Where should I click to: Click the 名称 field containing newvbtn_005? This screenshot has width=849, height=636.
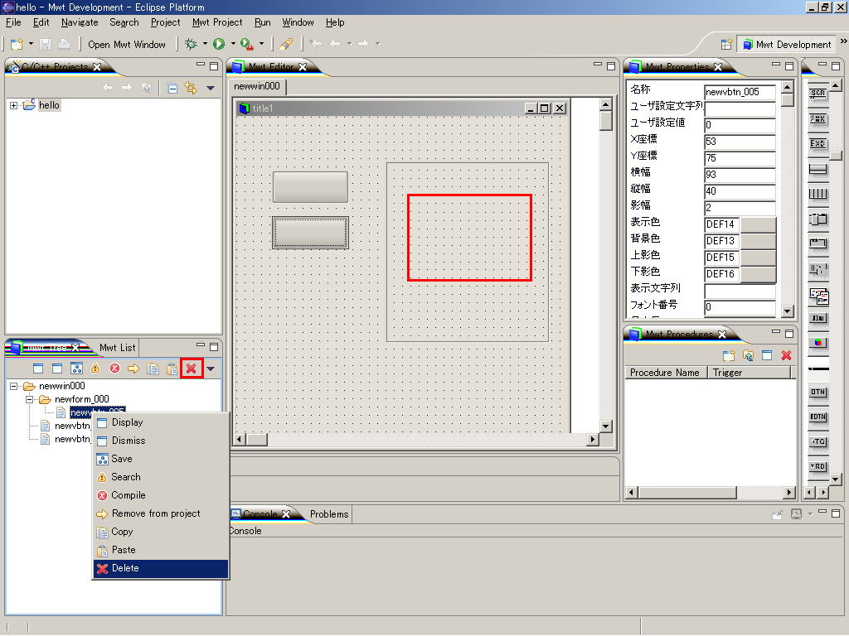pos(739,92)
